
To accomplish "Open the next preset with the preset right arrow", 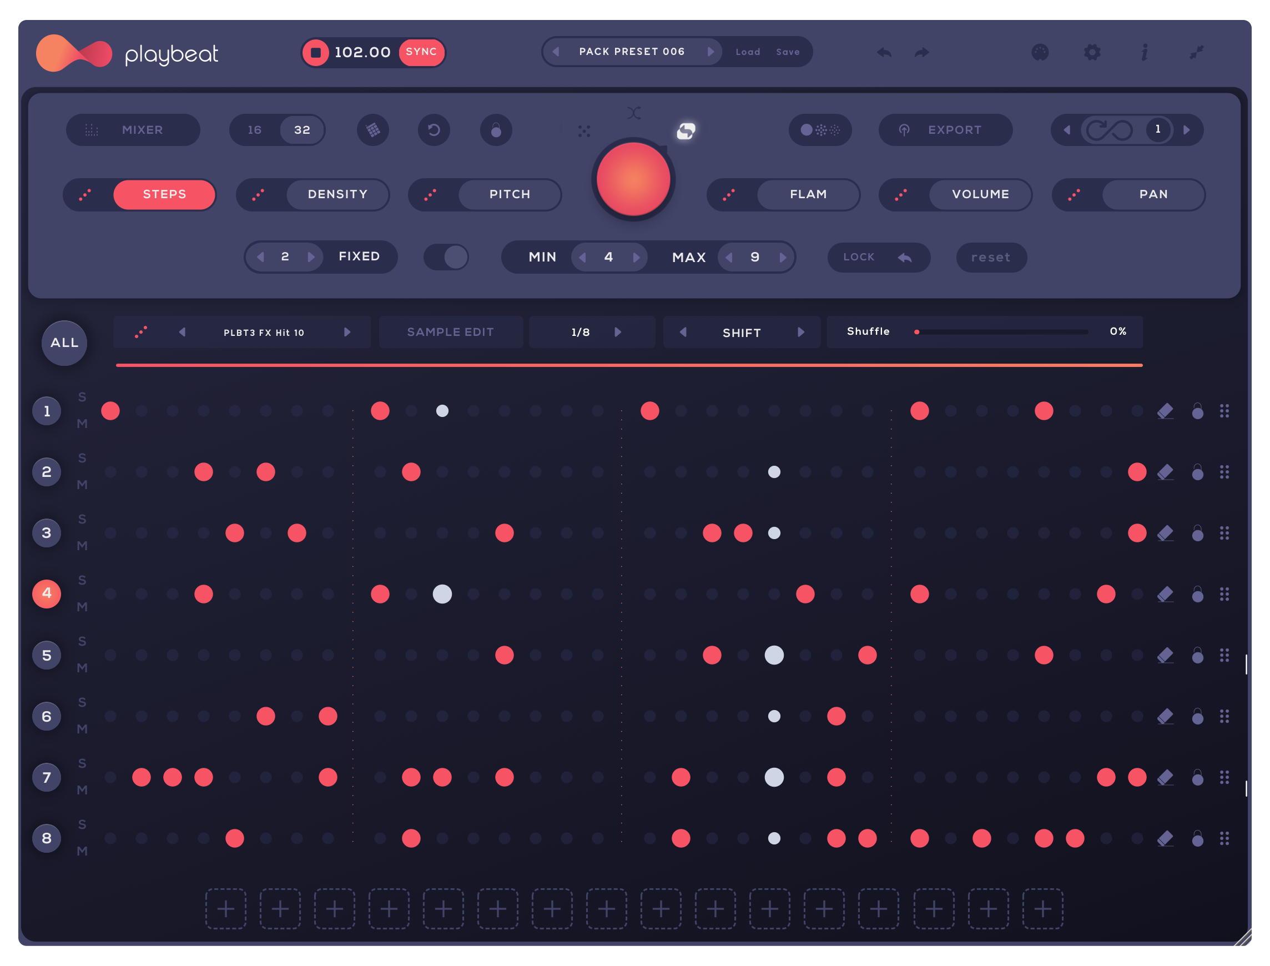I will [712, 51].
